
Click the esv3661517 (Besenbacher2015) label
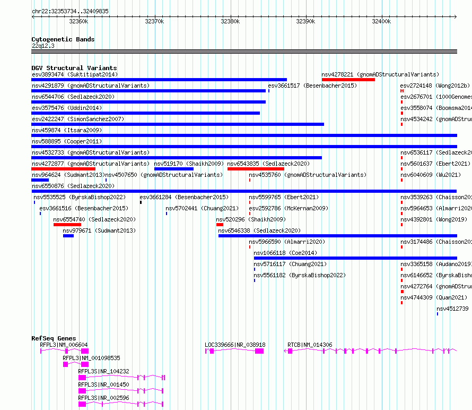(312, 86)
